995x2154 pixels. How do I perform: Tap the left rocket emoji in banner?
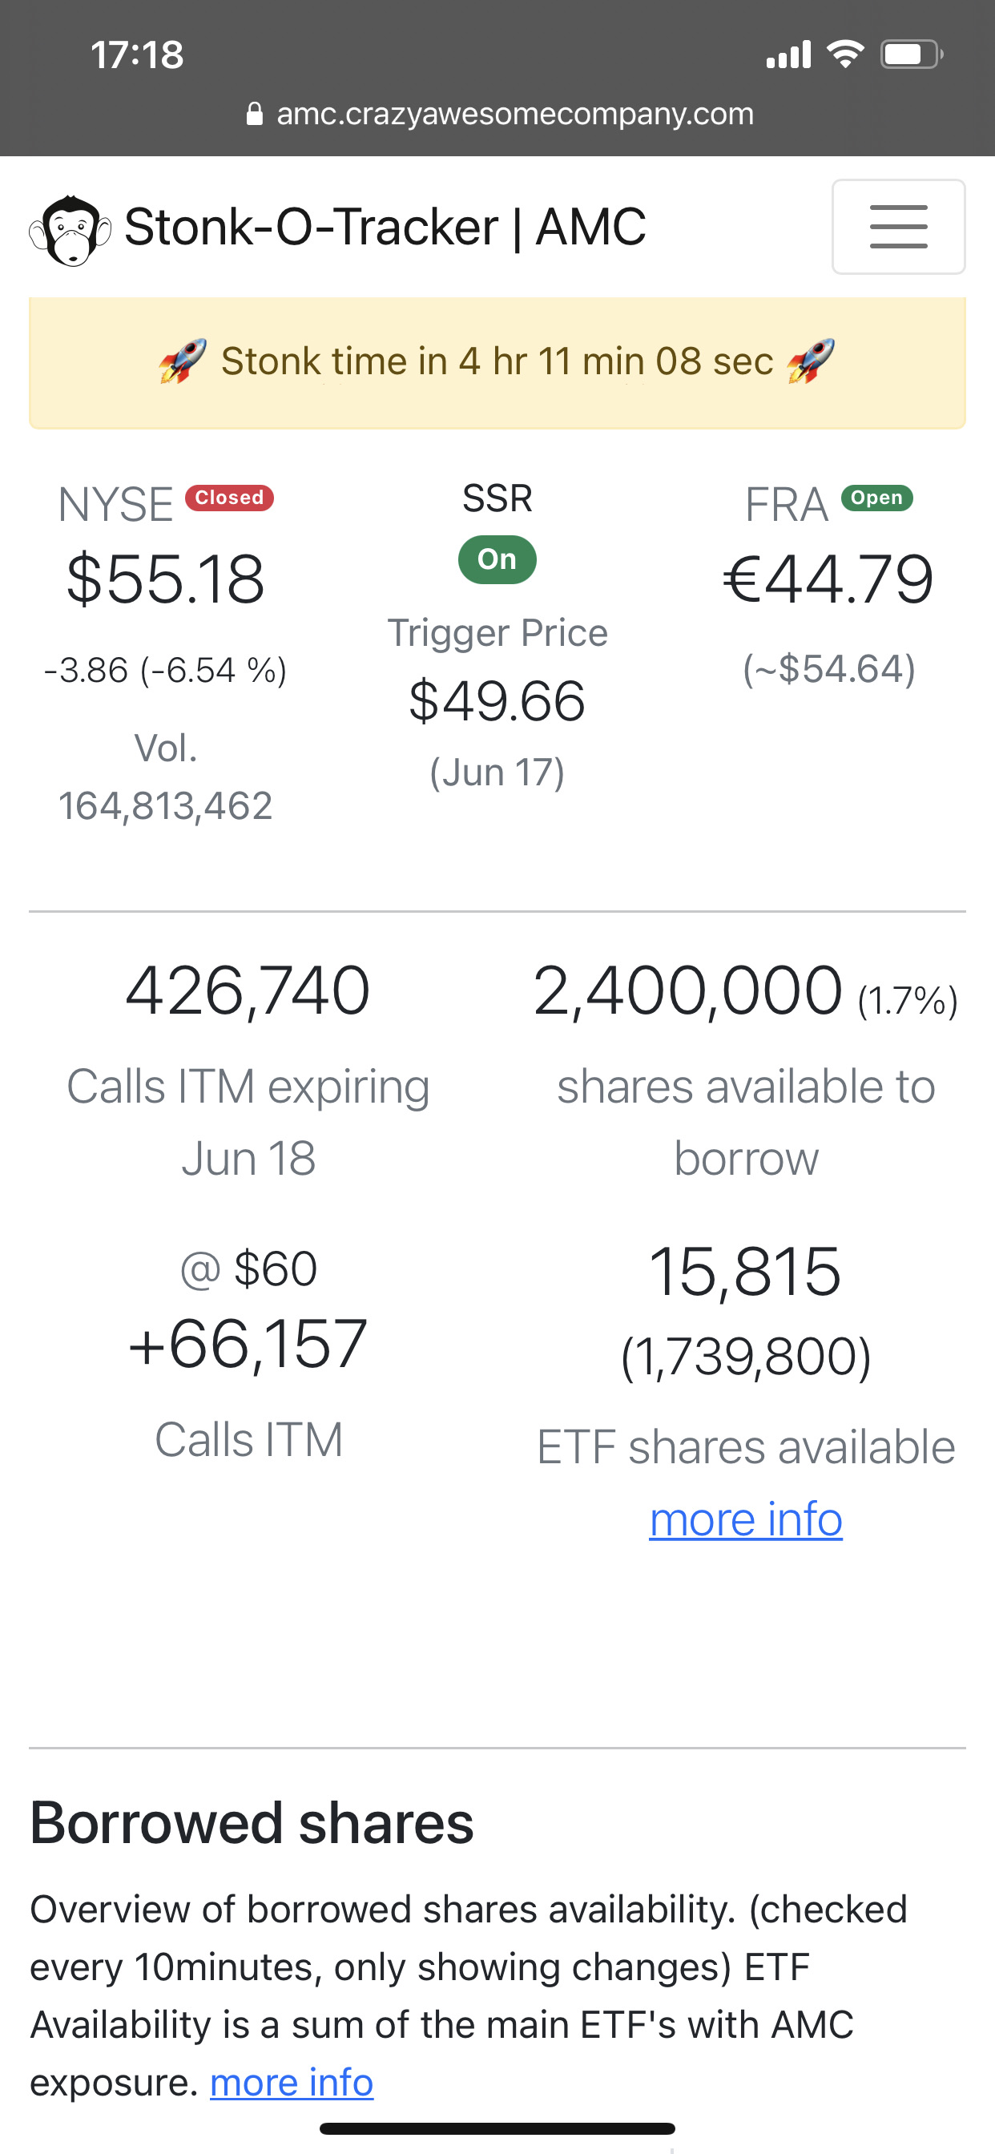point(183,361)
